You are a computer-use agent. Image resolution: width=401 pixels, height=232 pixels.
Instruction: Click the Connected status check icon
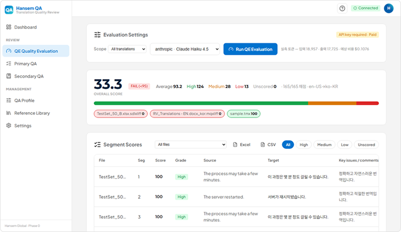[355, 8]
